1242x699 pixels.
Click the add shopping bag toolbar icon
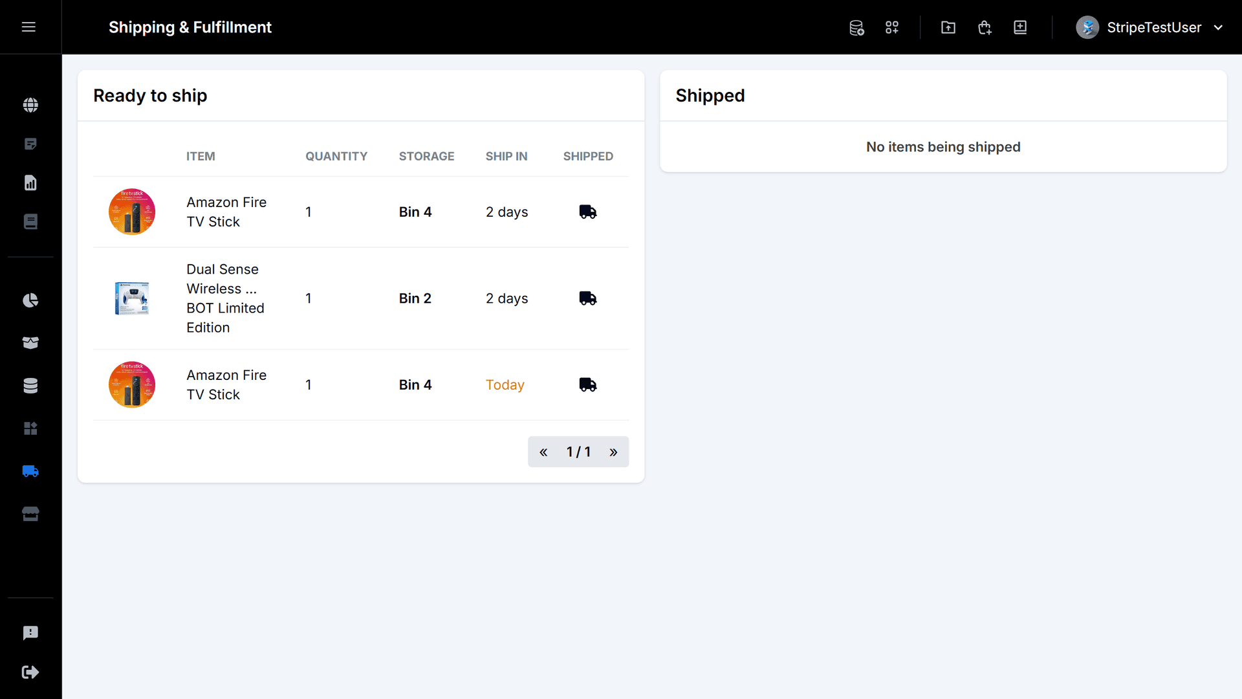click(984, 27)
